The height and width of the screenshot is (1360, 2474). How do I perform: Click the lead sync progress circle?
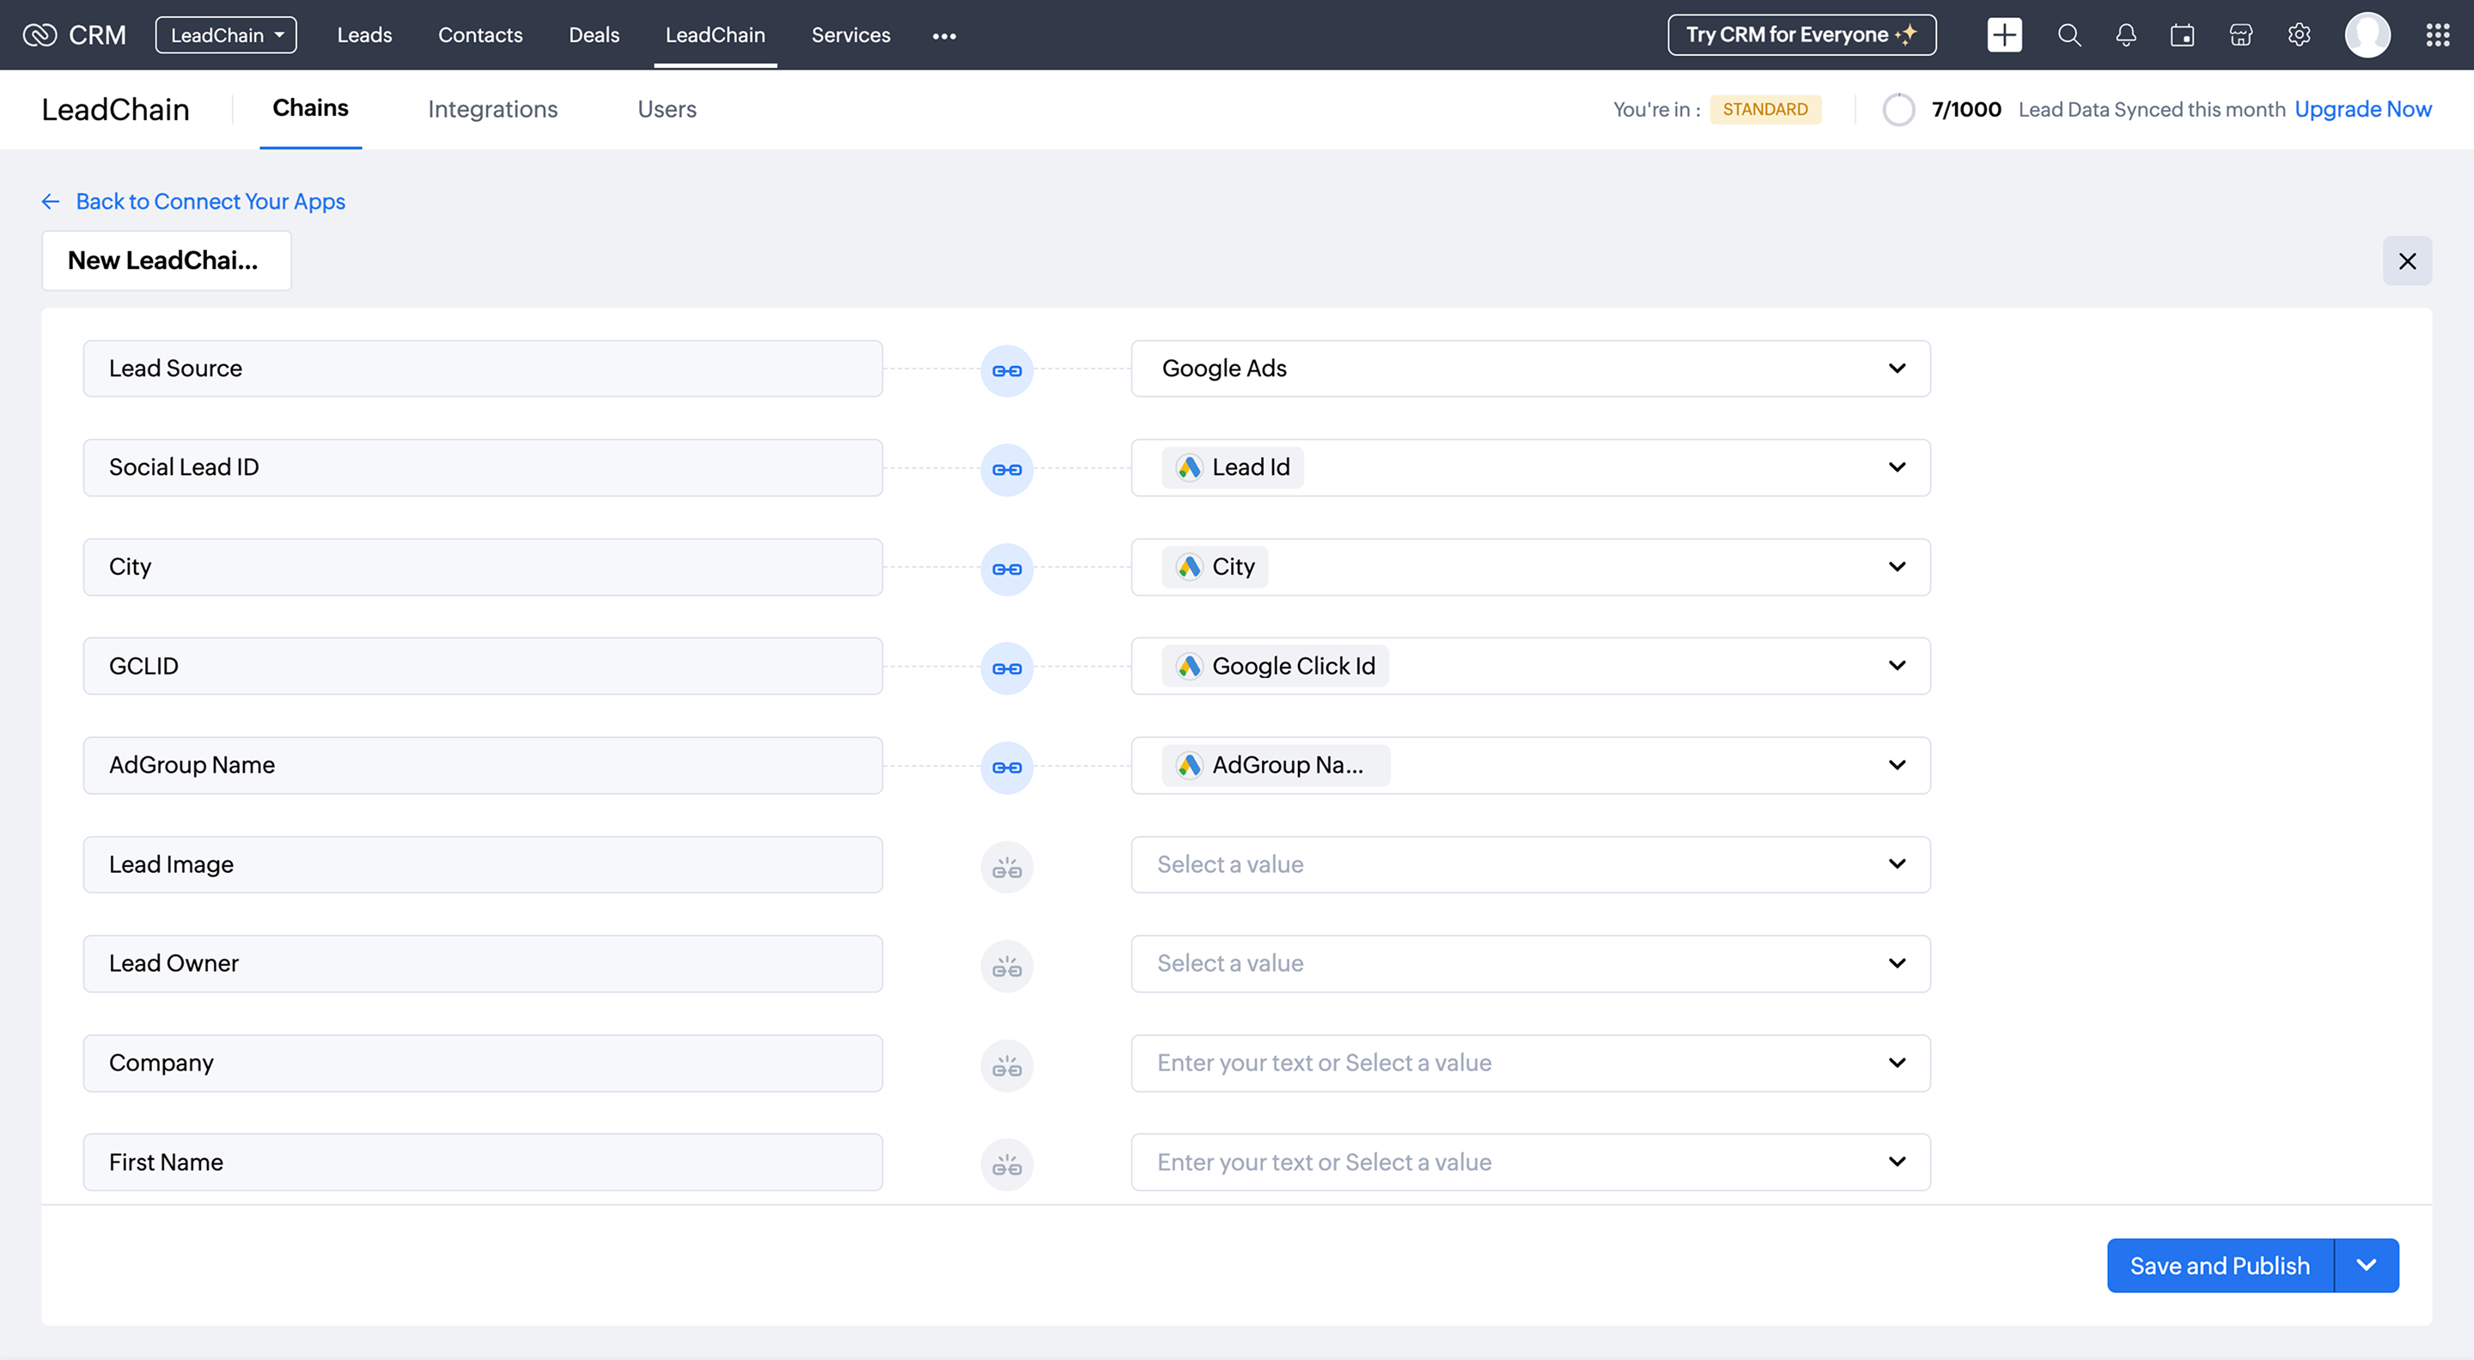pyautogui.click(x=1898, y=109)
